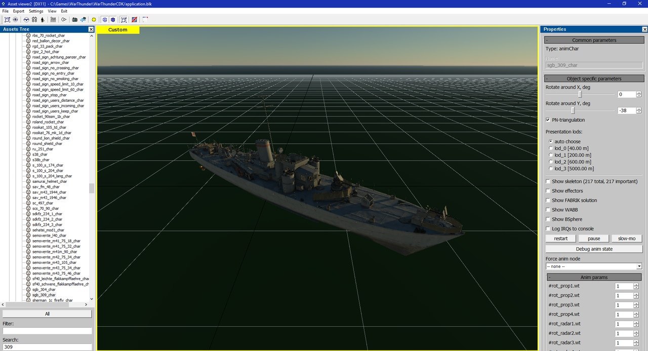Click the restart animation button
The width and height of the screenshot is (648, 351).
point(560,239)
